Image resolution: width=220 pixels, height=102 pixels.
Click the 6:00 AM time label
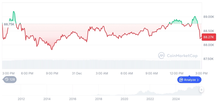coord(127,73)
